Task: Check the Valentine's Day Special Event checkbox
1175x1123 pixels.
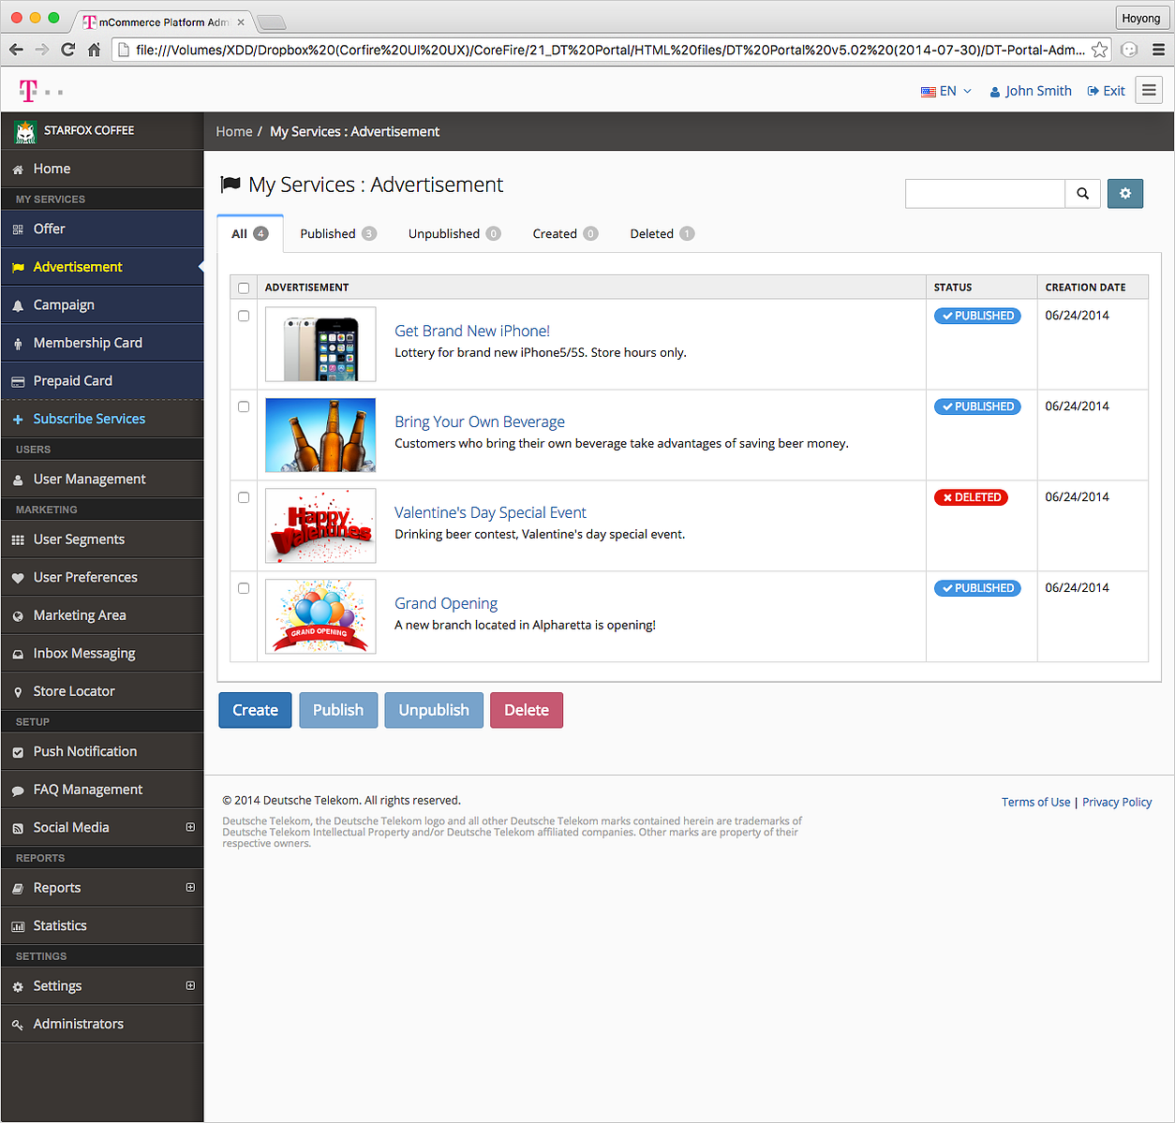Action: [x=244, y=498]
